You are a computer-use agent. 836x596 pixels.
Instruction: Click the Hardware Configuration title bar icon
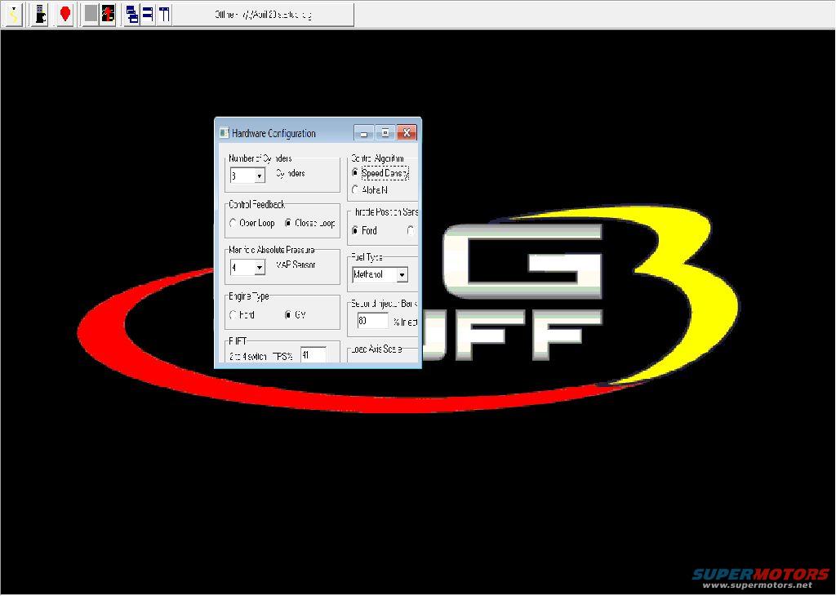224,133
